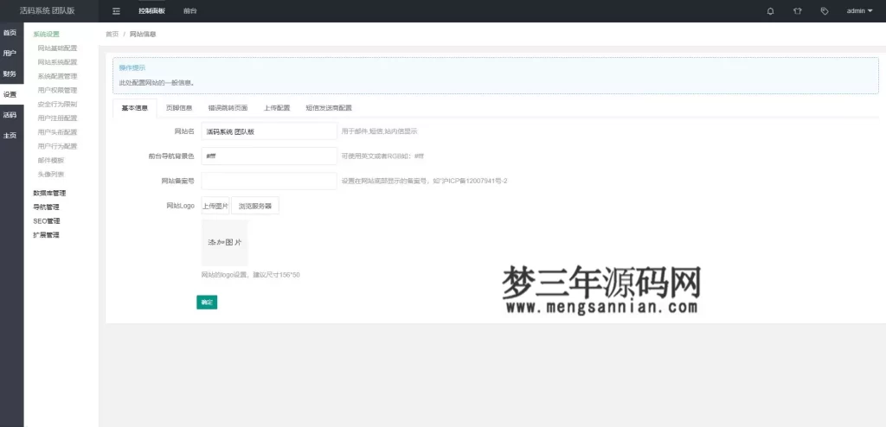Screen dimensions: 886x427
Task: Open the theme T-shirt icon
Action: (x=797, y=11)
